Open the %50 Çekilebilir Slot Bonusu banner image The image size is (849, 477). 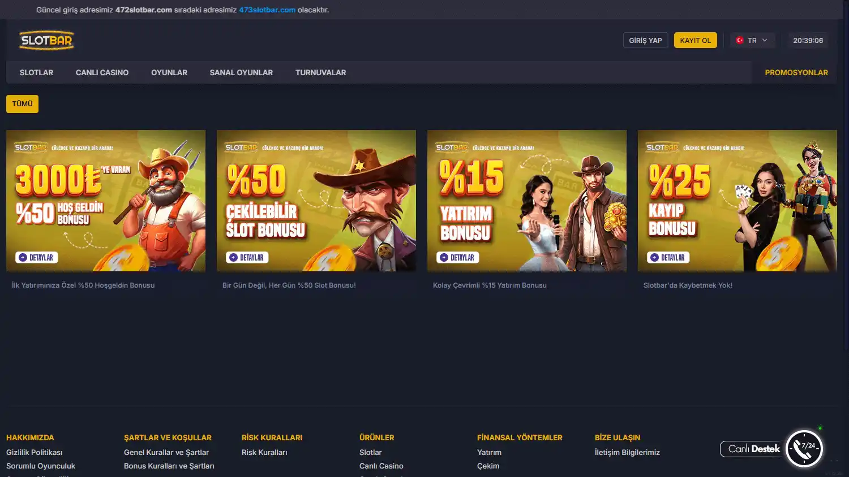(x=316, y=201)
